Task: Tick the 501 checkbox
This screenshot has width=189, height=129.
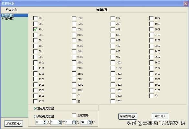Action: pos(35,35)
